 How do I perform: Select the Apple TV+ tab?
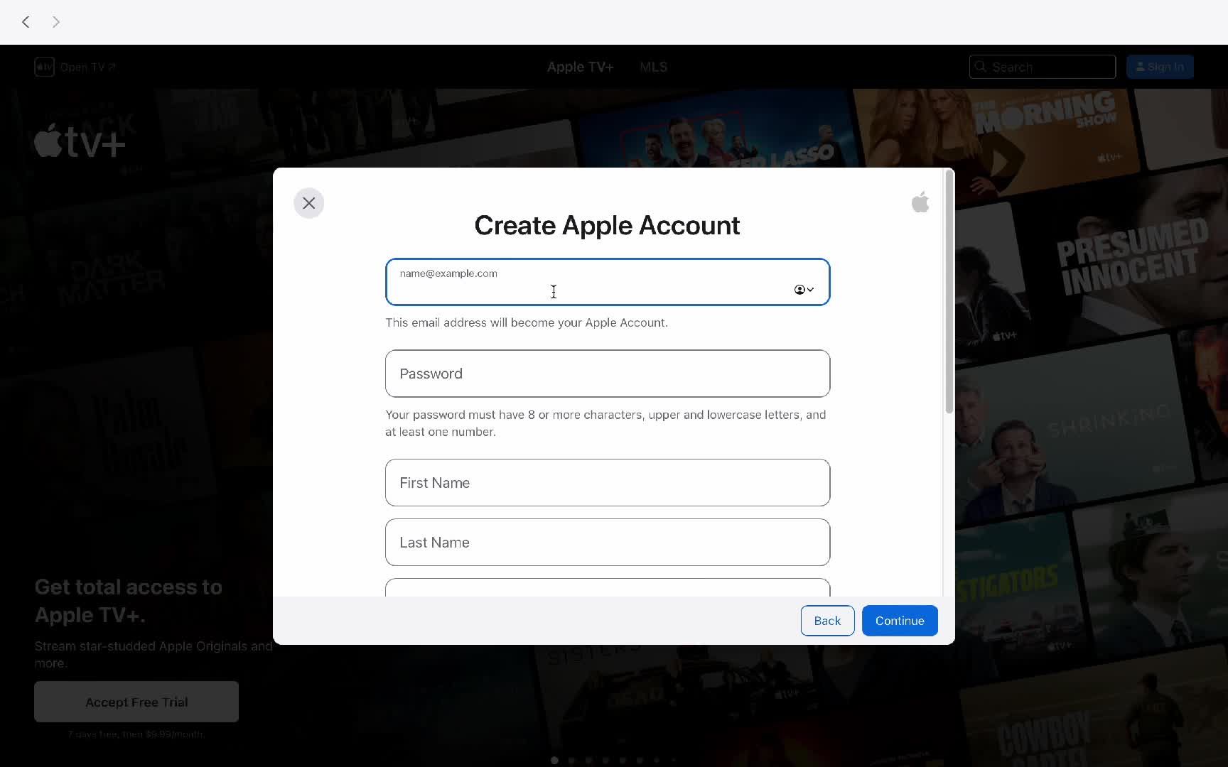pyautogui.click(x=580, y=67)
